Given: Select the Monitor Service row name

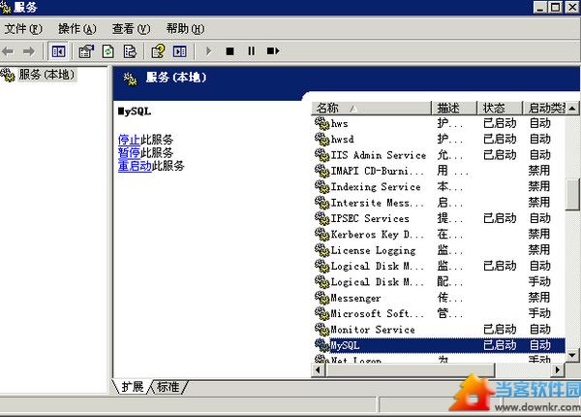Looking at the screenshot, I should [373, 330].
